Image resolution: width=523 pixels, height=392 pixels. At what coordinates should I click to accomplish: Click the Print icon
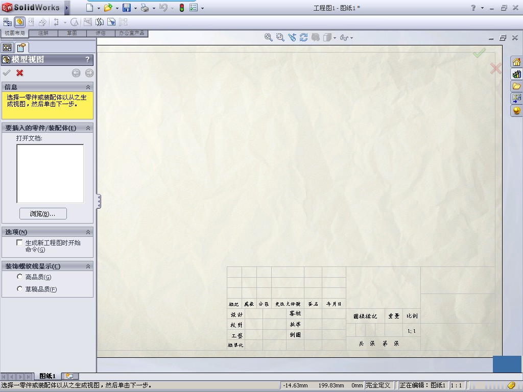[145, 8]
